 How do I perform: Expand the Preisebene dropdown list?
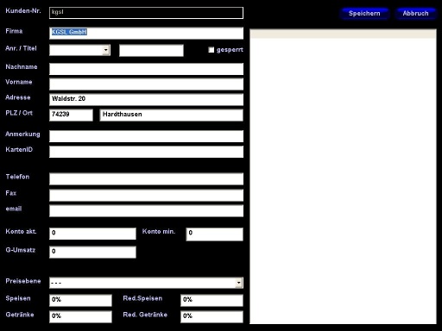239,283
